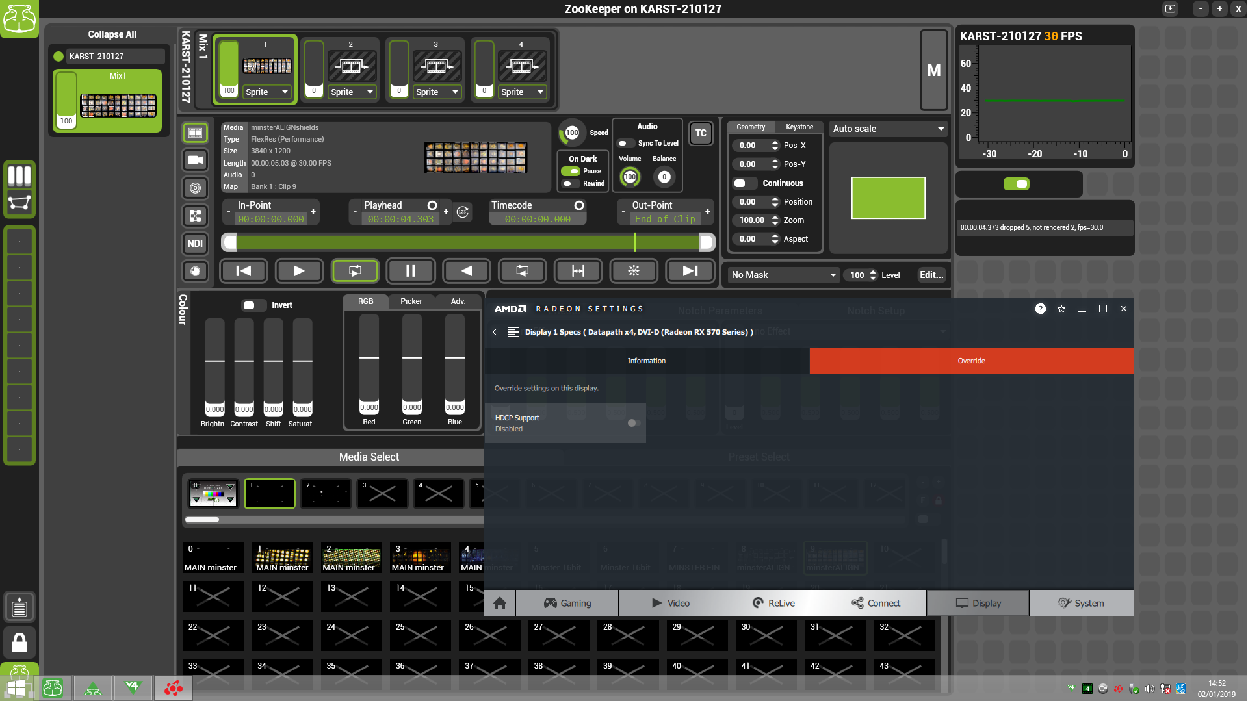This screenshot has height=701, width=1248.
Task: Switch to the RGB colour tab
Action: pyautogui.click(x=366, y=301)
